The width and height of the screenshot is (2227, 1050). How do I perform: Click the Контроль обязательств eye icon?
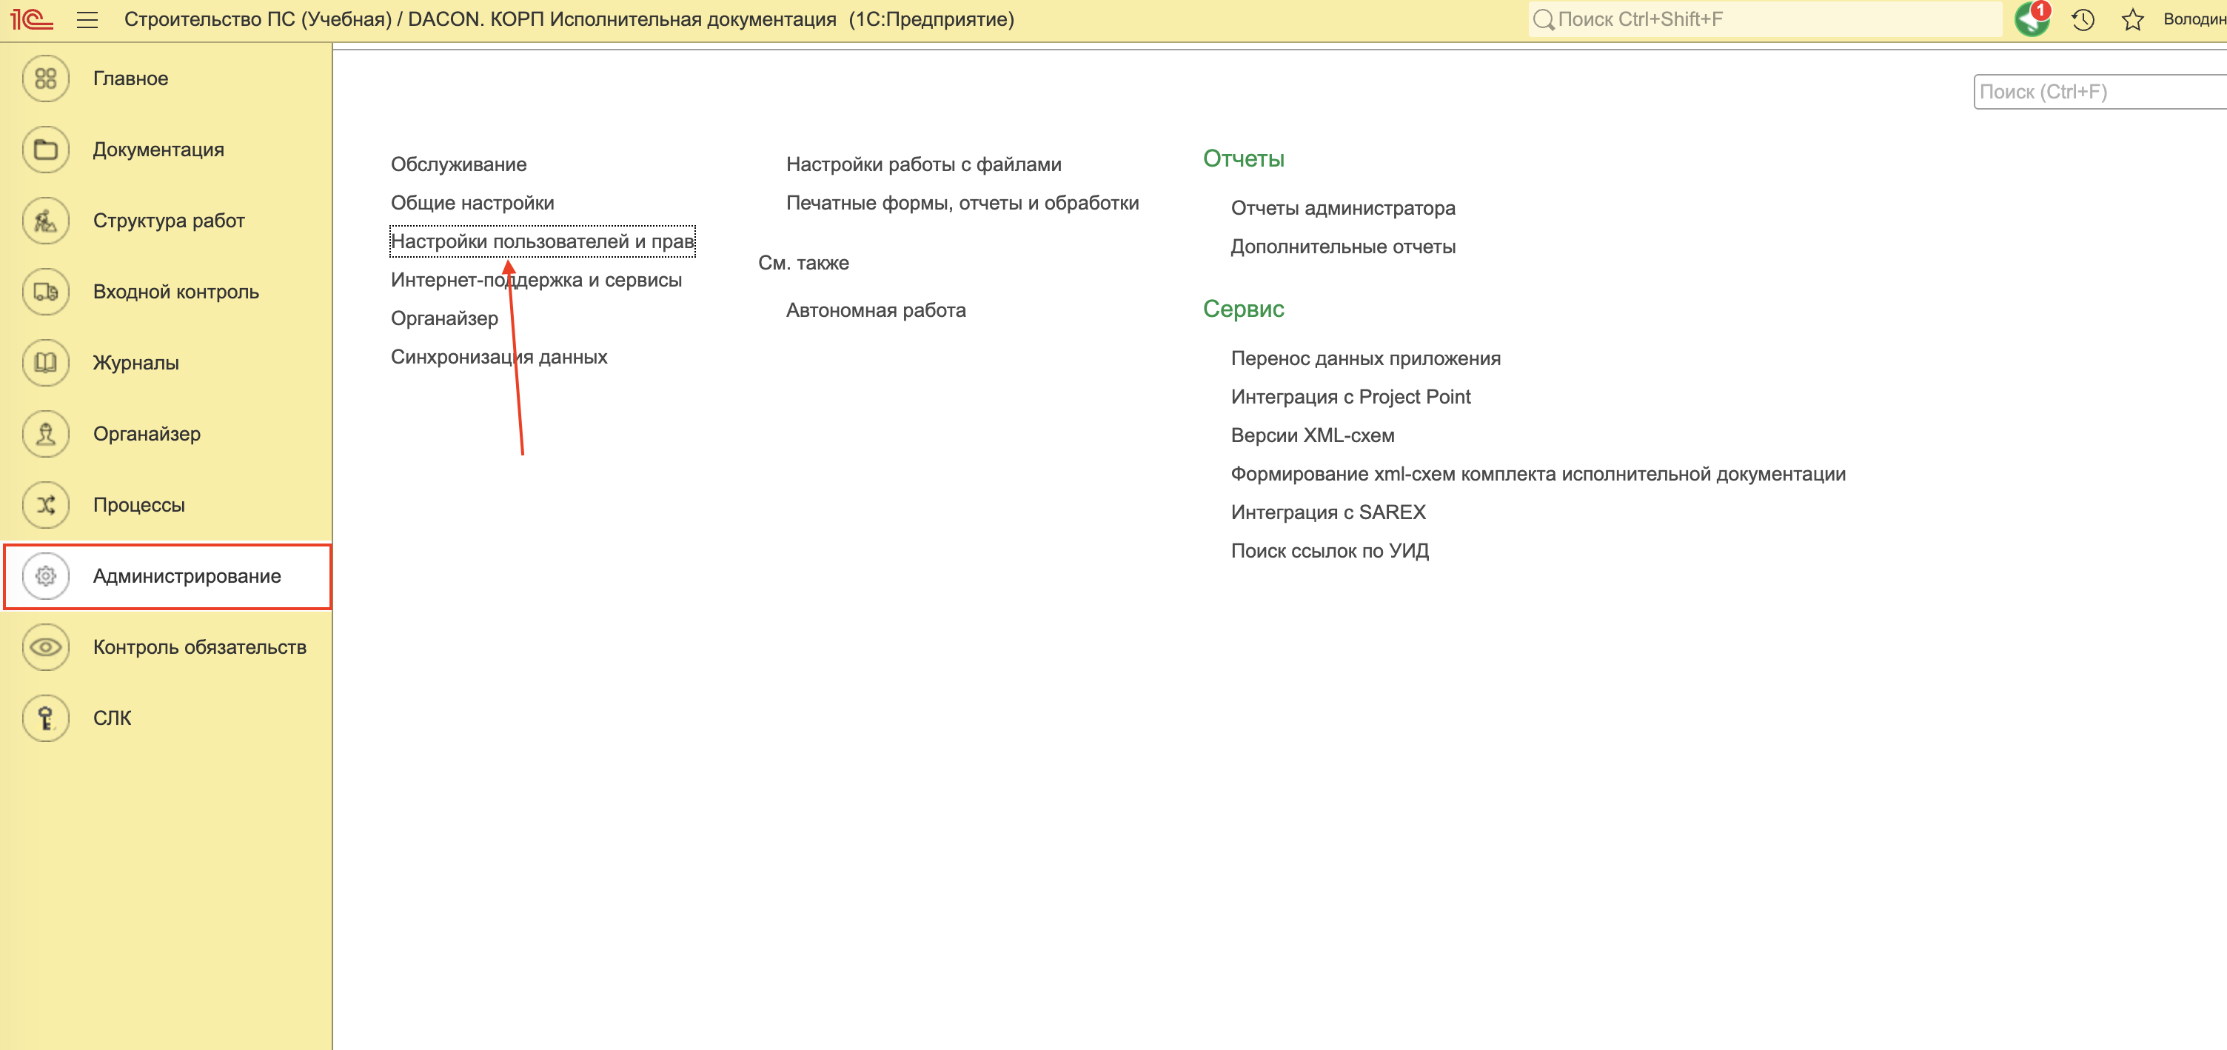pos(46,647)
